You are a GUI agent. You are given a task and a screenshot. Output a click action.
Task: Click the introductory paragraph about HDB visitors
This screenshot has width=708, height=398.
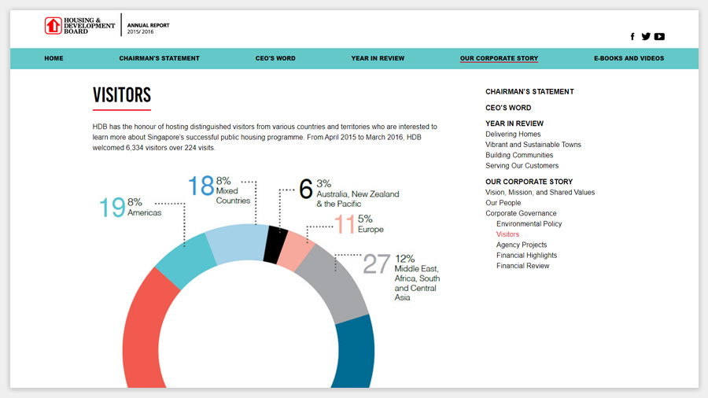coord(264,137)
